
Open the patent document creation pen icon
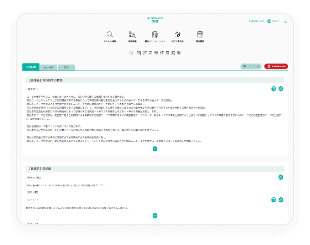tap(178, 34)
